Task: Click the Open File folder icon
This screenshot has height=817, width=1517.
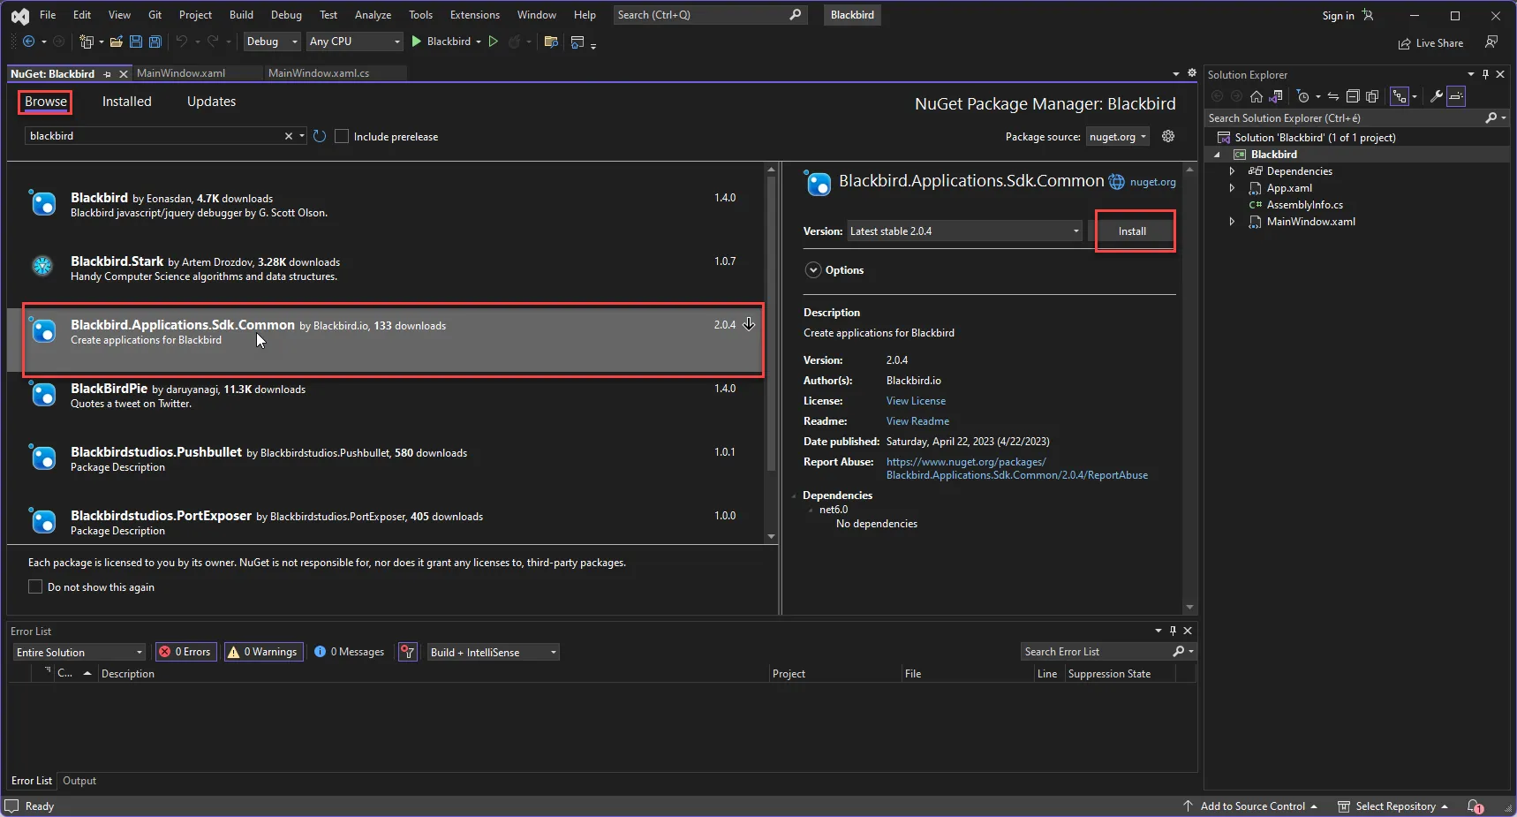Action: click(x=117, y=42)
